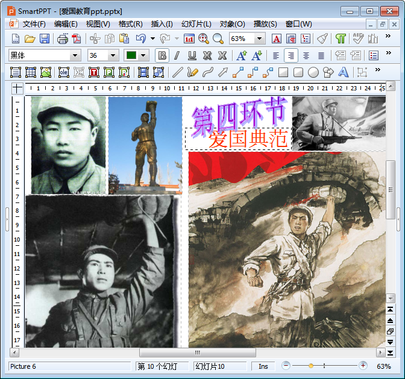Insert table frame icon
405x379 pixels.
[31, 72]
